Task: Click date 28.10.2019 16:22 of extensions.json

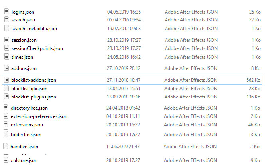Action: 123,125
